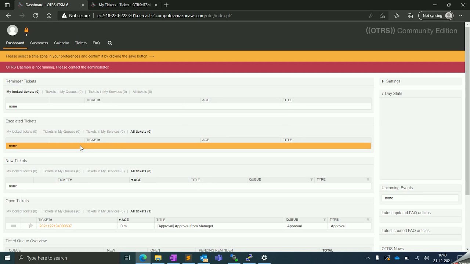Screen dimensions: 470x264
Task: Sort Open Tickets by Age column
Action: (123, 220)
